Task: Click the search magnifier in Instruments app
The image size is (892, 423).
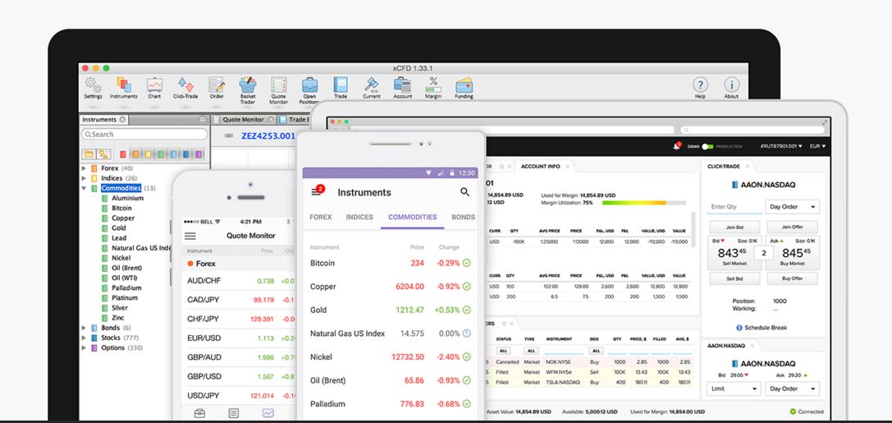Action: point(464,192)
